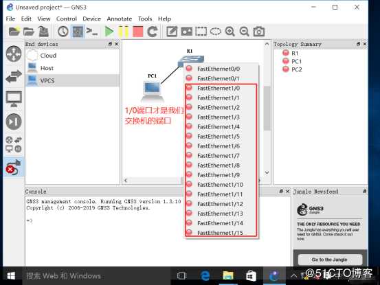Open Windows Start menu

11,275
